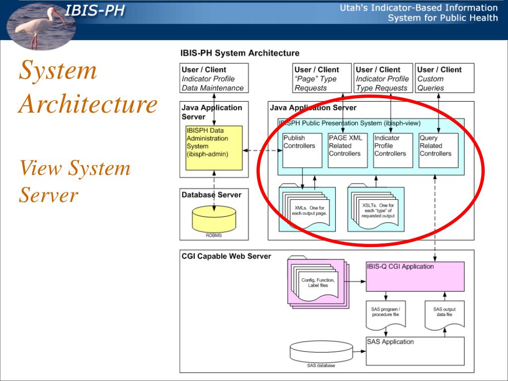The height and width of the screenshot is (381, 508).
Task: Click the yellow RDBMS database cylinder
Action: coord(214,219)
